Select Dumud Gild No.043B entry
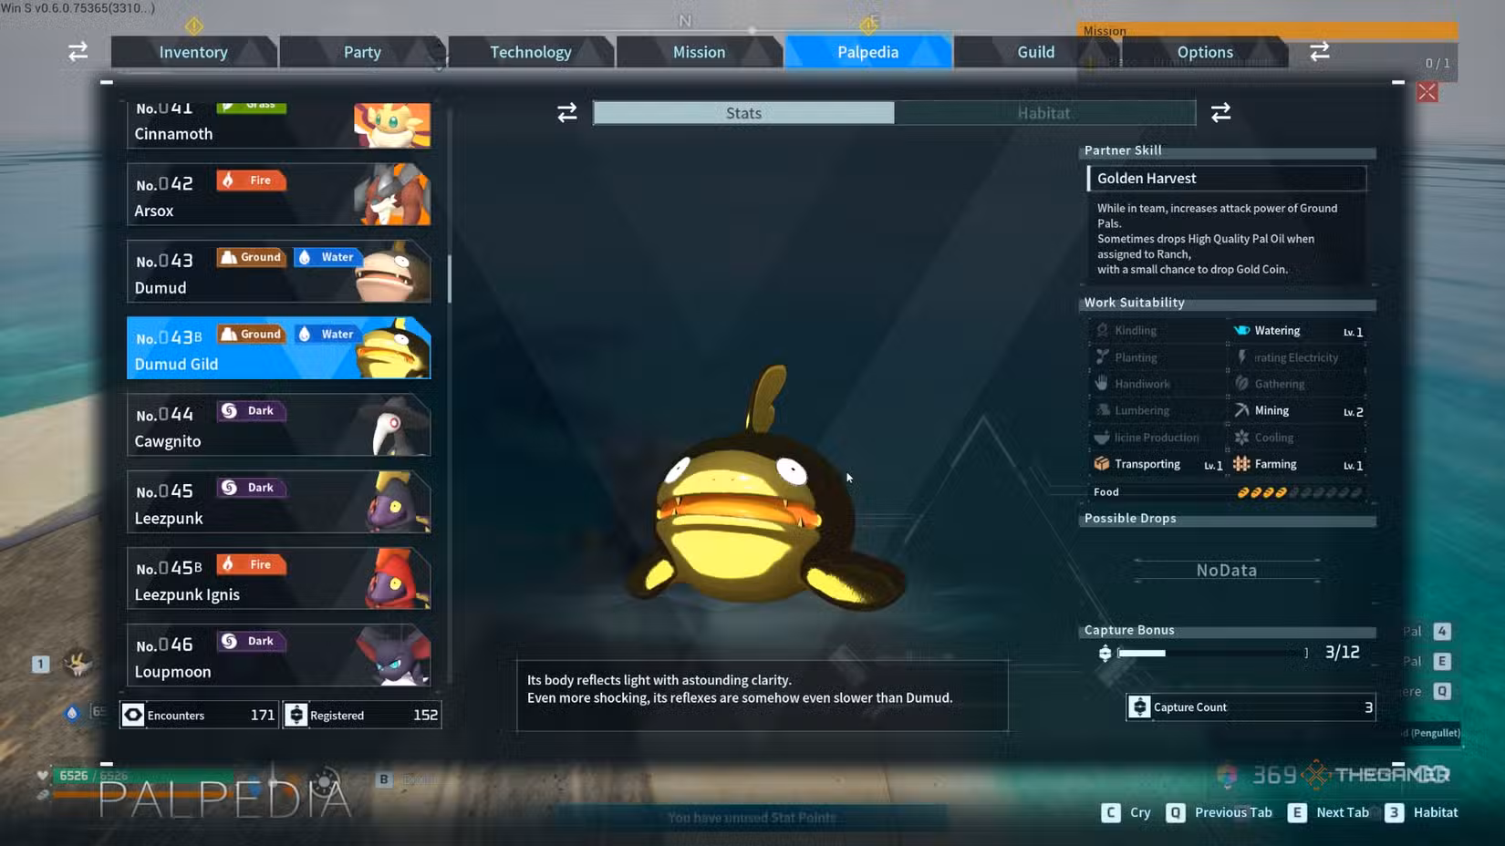The width and height of the screenshot is (1505, 846). (x=278, y=348)
